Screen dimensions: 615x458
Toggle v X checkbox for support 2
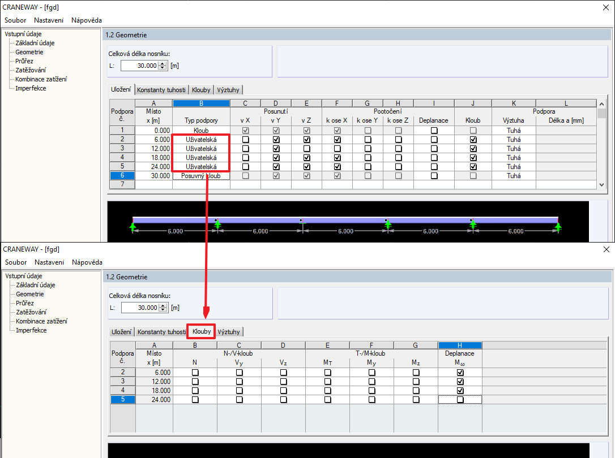click(x=246, y=139)
